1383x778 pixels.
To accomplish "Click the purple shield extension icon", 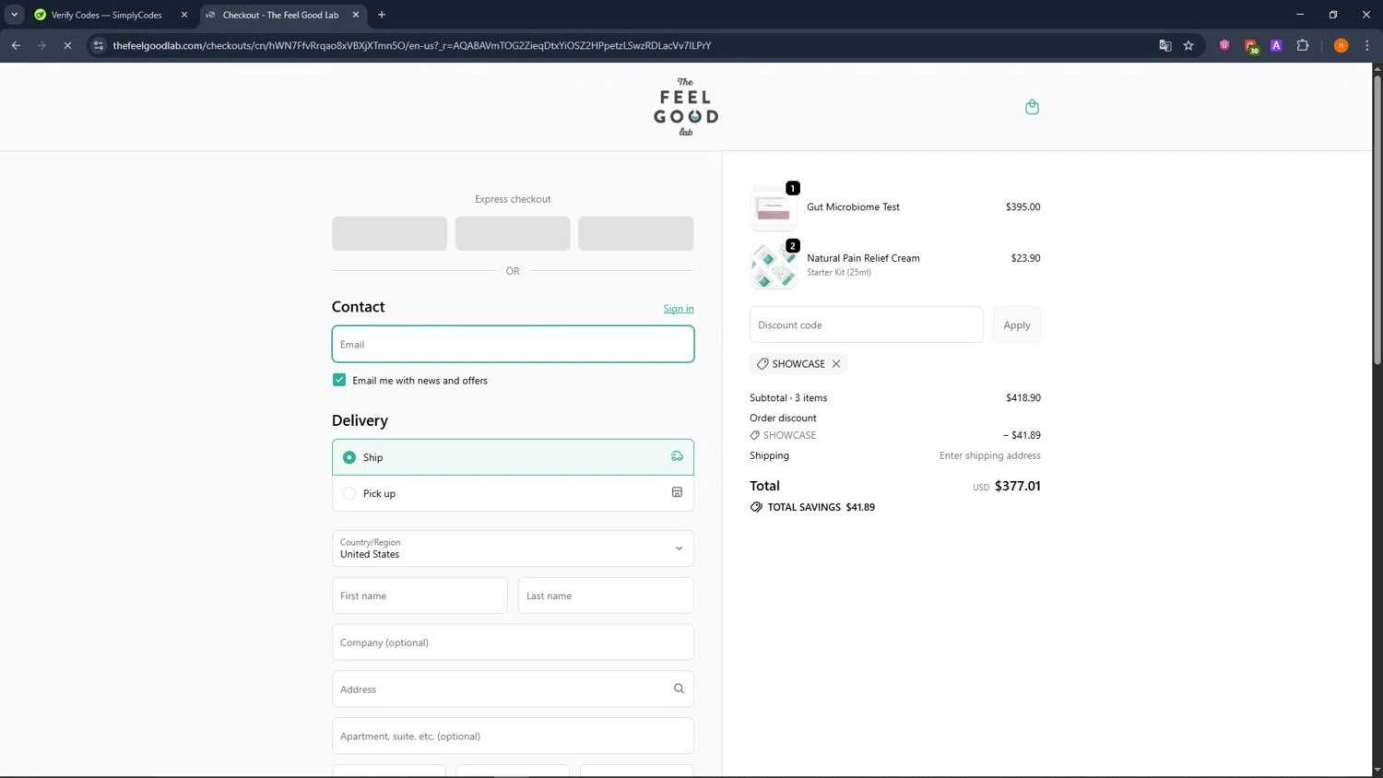I will coord(1224,45).
